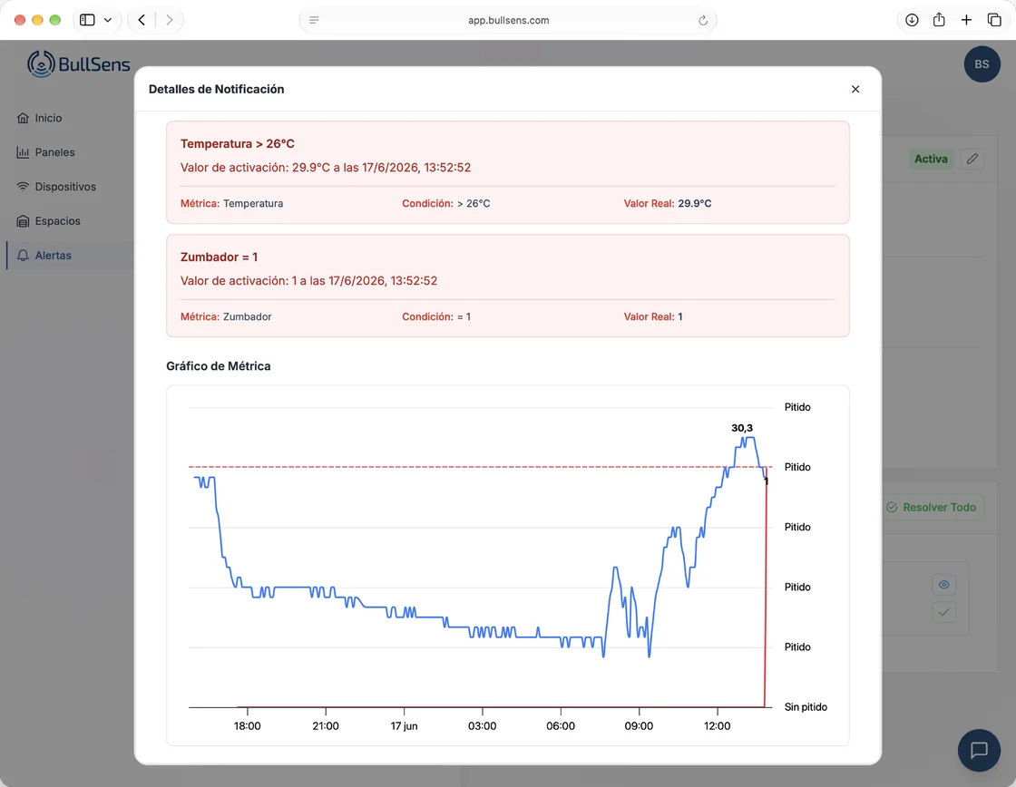Click the Métrica: Zumbador text
The width and height of the screenshot is (1016, 787).
(x=226, y=316)
